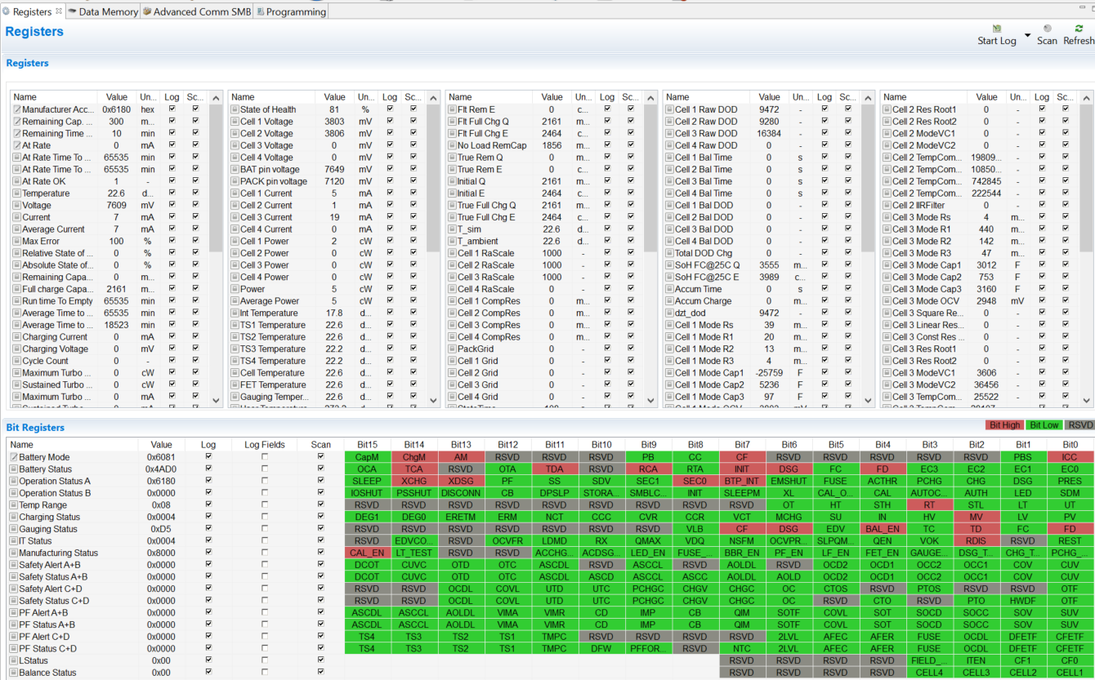This screenshot has width=1095, height=680.
Task: Click the register icon beside State of Health
Action: coord(235,109)
